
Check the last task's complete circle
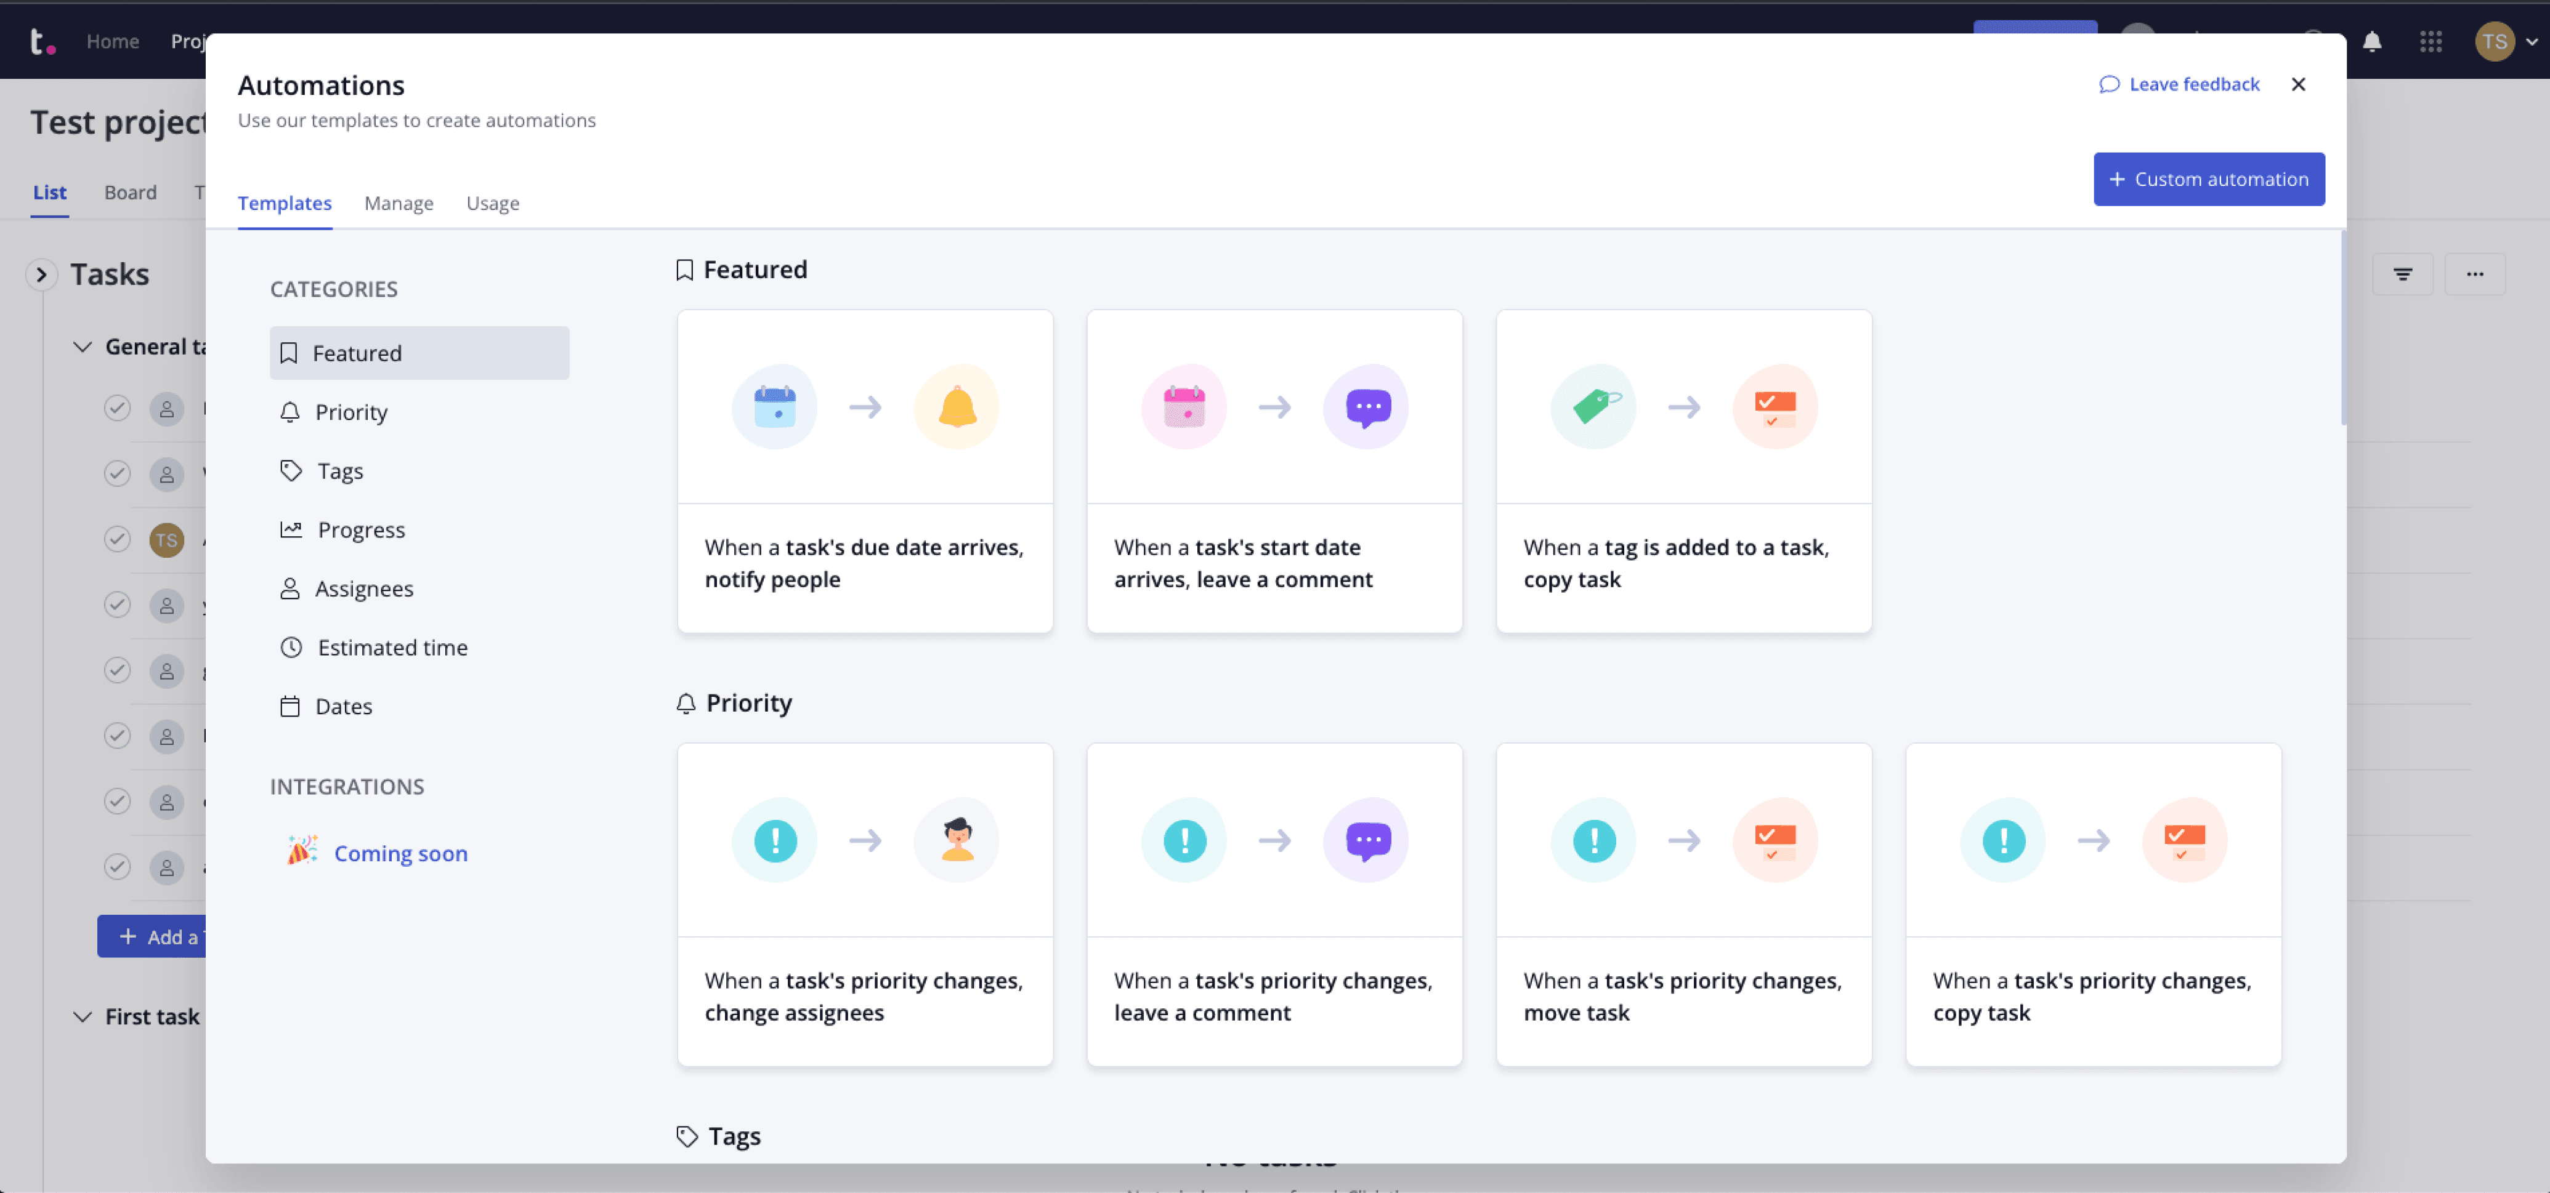(117, 867)
